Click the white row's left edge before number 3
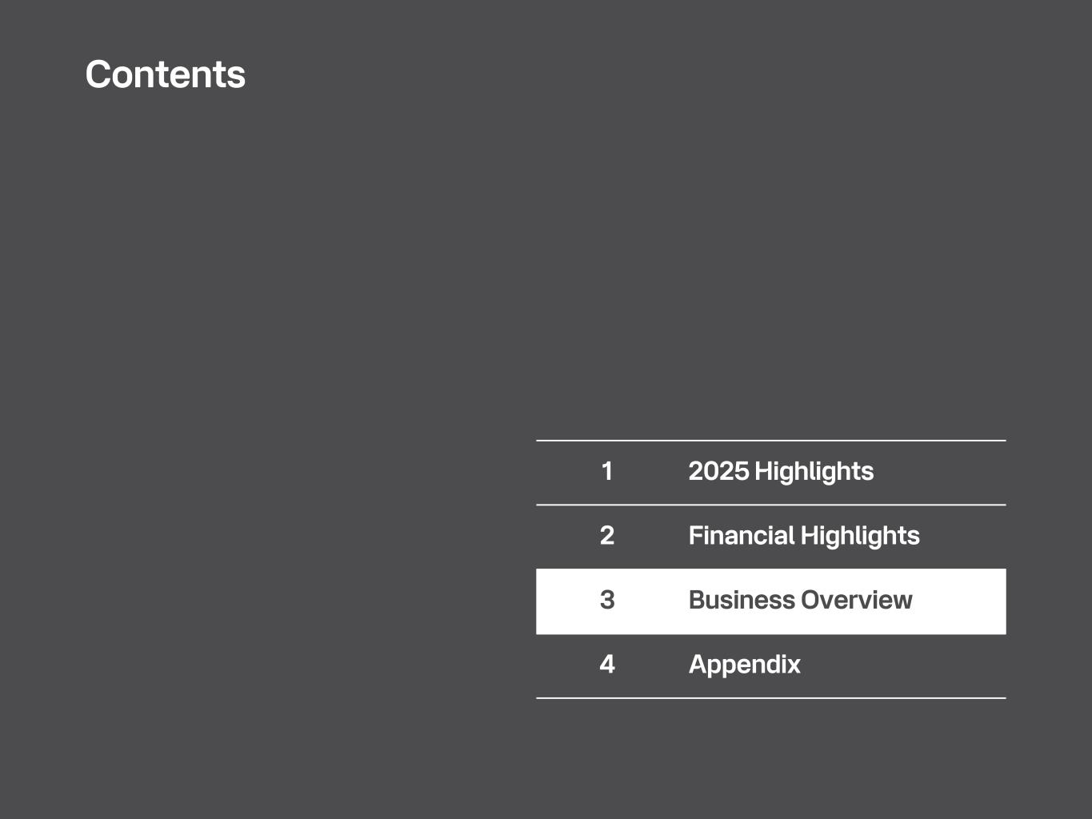 point(548,601)
